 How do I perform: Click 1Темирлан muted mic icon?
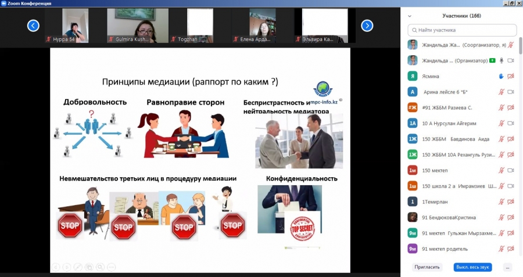[501, 202]
